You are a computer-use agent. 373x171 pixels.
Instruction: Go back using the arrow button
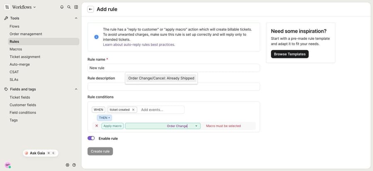coord(90,9)
